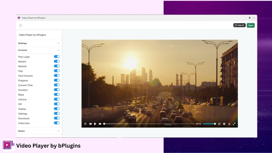Open picture-in-picture from video controls
Image resolution: width=272 pixels, height=153 pixels.
click(219, 124)
